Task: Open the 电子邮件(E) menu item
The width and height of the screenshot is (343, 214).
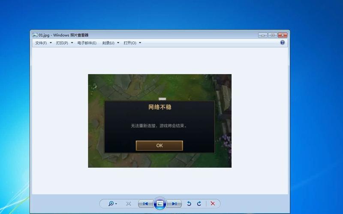Action: click(87, 43)
